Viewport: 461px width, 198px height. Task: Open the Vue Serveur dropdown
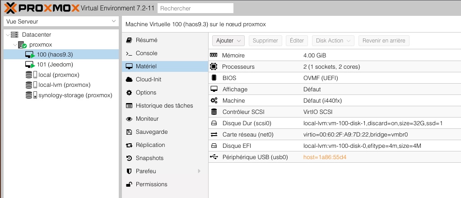(61, 22)
